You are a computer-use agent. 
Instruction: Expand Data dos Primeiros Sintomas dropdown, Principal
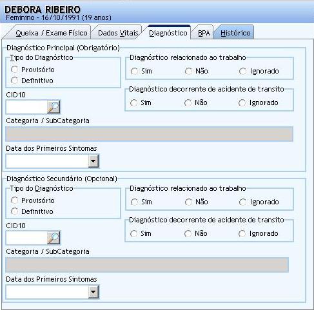(x=93, y=161)
